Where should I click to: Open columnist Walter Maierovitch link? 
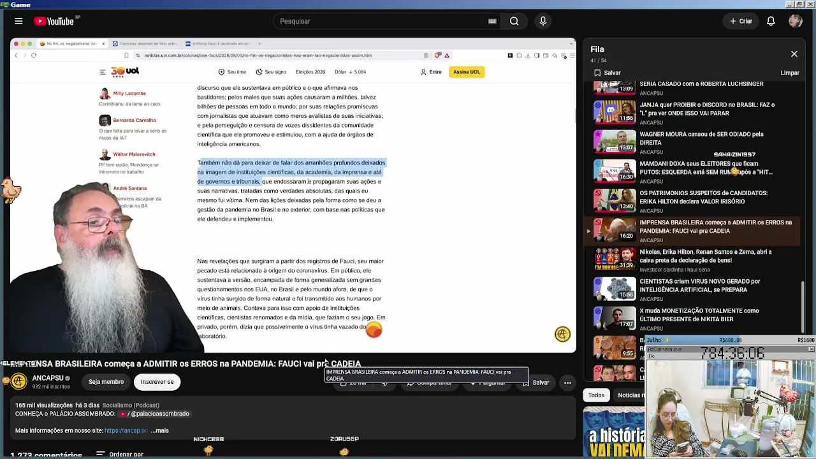(134, 154)
